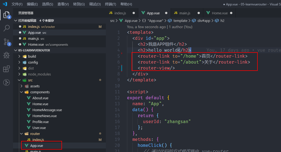The image size is (281, 152).
Task: Open the 选择(S) menu
Action: pos(47,4)
